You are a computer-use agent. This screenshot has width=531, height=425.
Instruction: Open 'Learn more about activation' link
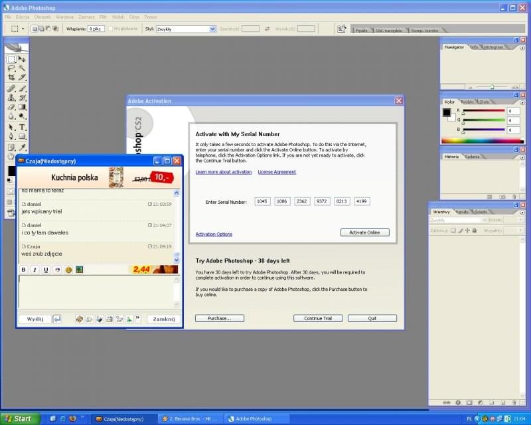click(x=224, y=172)
